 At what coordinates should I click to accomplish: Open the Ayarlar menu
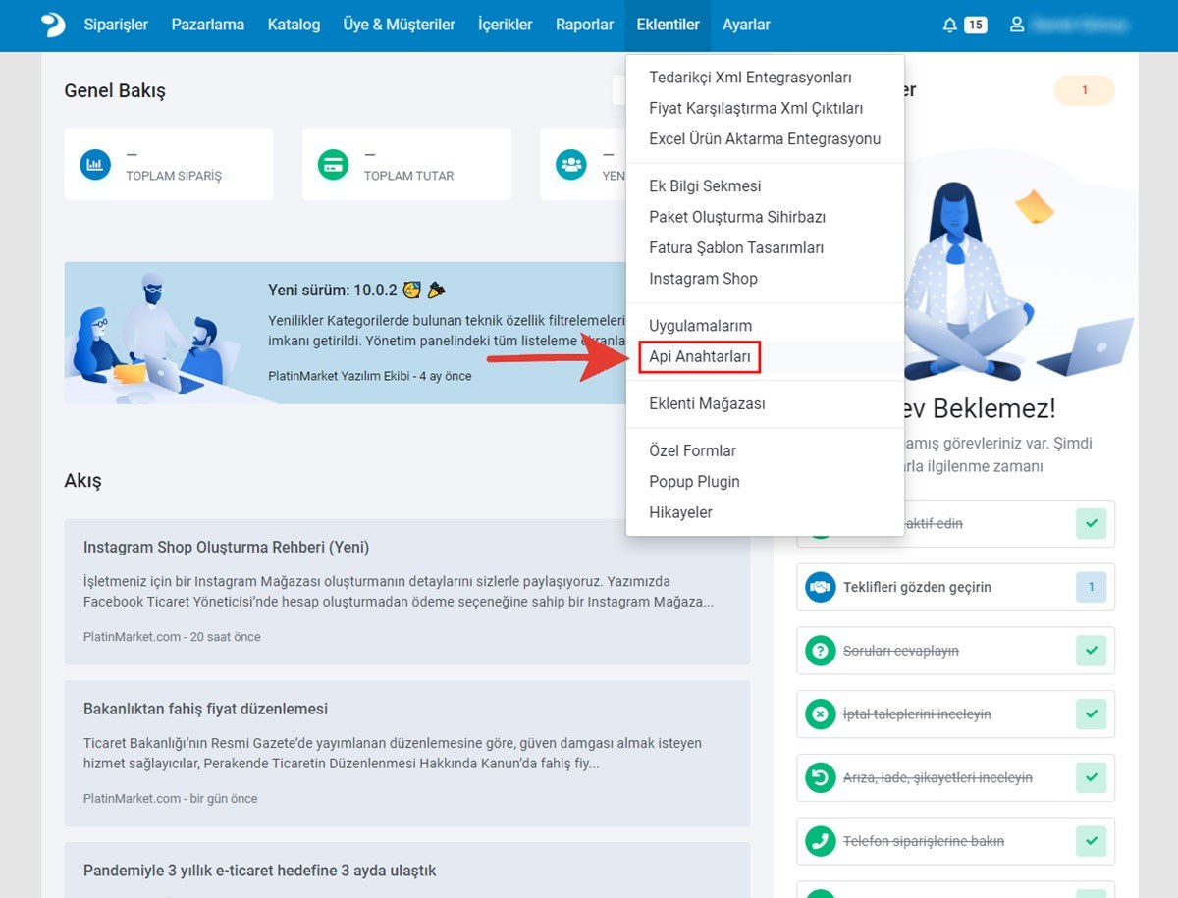pyautogui.click(x=746, y=25)
